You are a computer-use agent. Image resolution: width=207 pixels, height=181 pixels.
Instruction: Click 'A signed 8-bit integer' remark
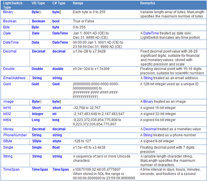click(157, 141)
